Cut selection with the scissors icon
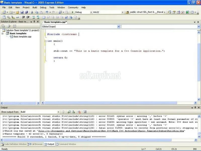 (x=32, y=12)
